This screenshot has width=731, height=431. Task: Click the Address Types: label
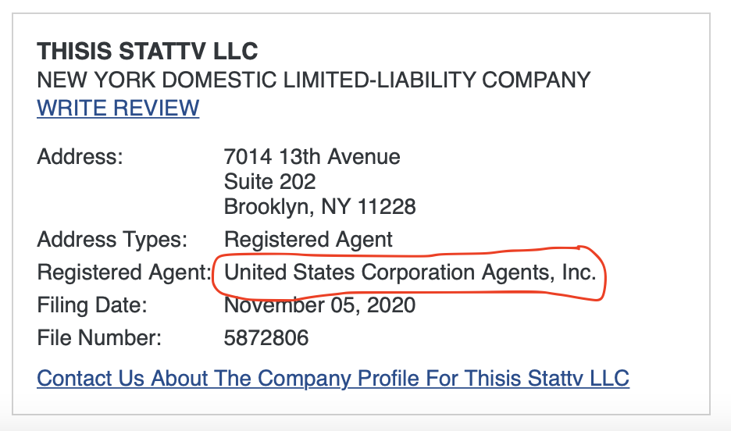pyautogui.click(x=112, y=239)
